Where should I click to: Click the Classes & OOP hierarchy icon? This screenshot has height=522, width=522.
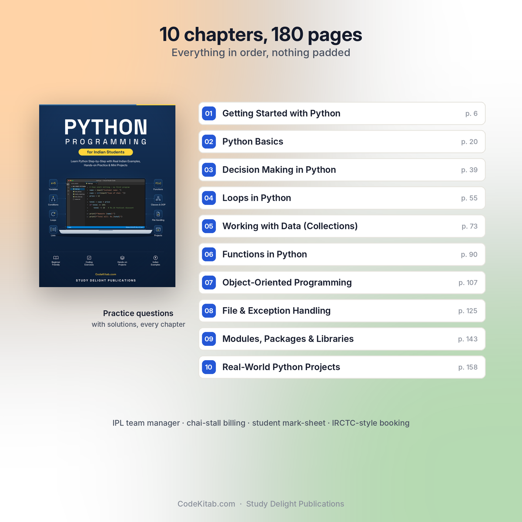coord(158,198)
